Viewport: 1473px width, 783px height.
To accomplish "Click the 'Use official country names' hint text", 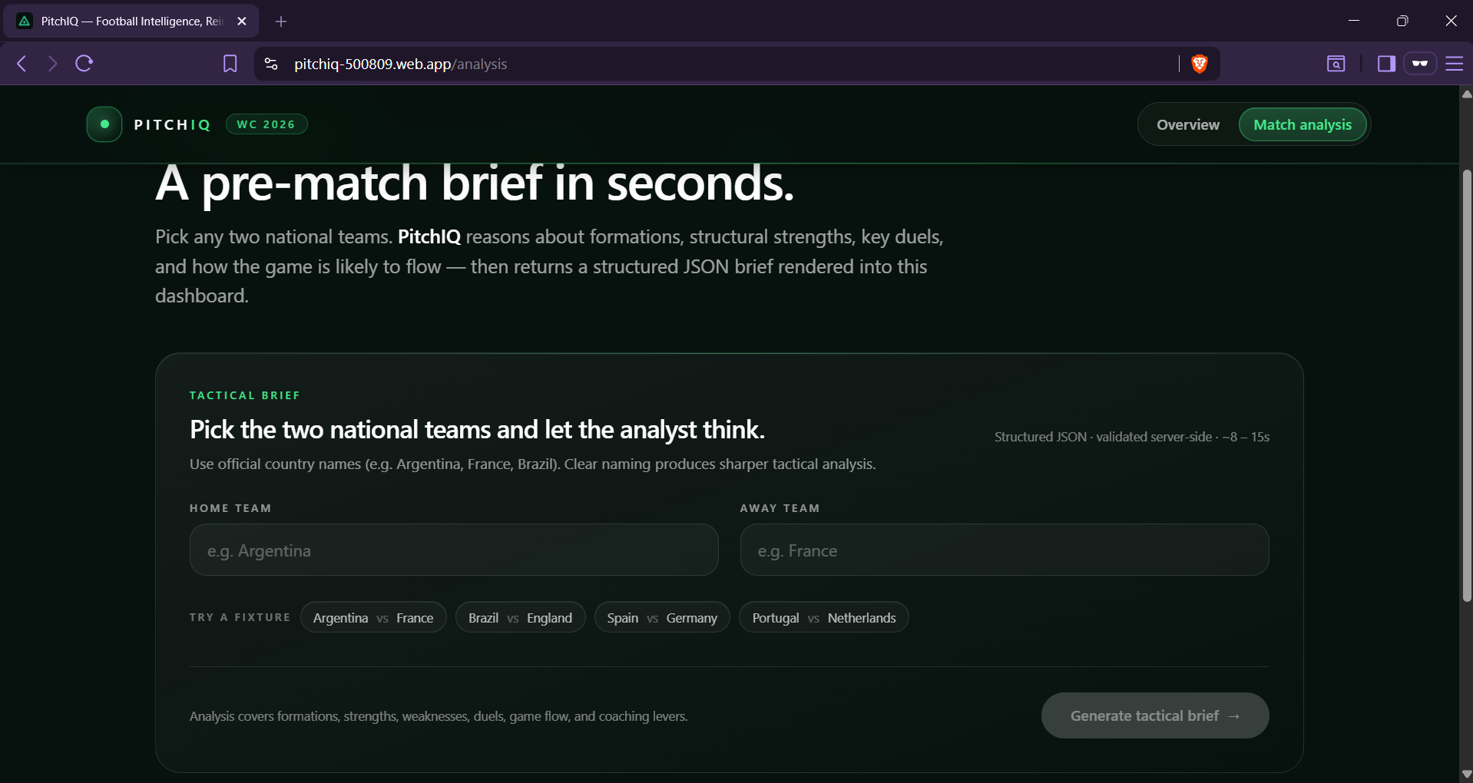I will tap(532, 464).
